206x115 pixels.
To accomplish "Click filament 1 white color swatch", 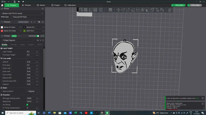I will [x=2, y=27].
